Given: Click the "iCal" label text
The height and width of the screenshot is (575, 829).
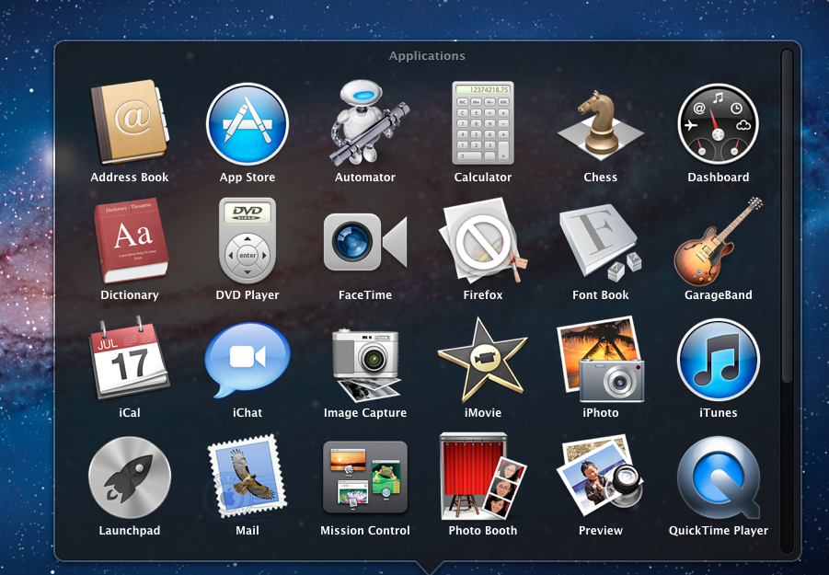Looking at the screenshot, I should point(130,413).
